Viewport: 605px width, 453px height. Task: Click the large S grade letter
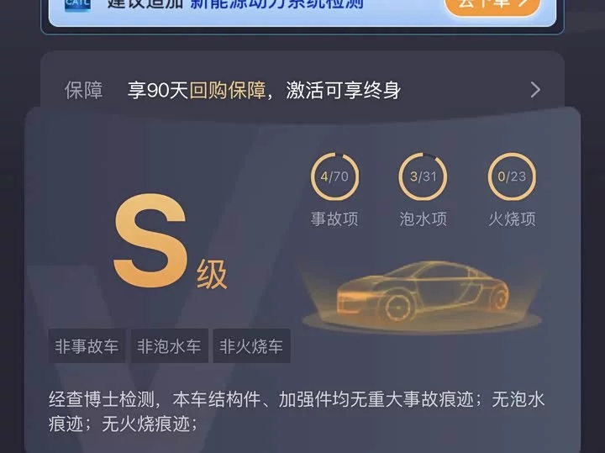151,240
